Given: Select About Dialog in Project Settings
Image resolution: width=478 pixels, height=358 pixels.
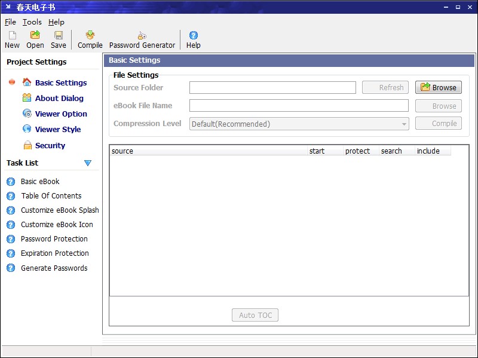Looking at the screenshot, I should [59, 98].
